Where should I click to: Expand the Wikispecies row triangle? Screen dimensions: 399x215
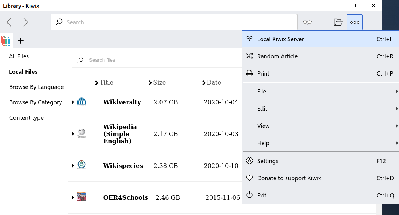[x=73, y=166]
